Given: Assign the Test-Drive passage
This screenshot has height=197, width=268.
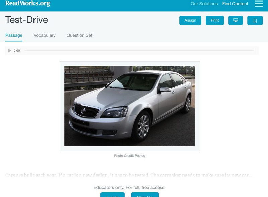Looking at the screenshot, I should pyautogui.click(x=190, y=20).
